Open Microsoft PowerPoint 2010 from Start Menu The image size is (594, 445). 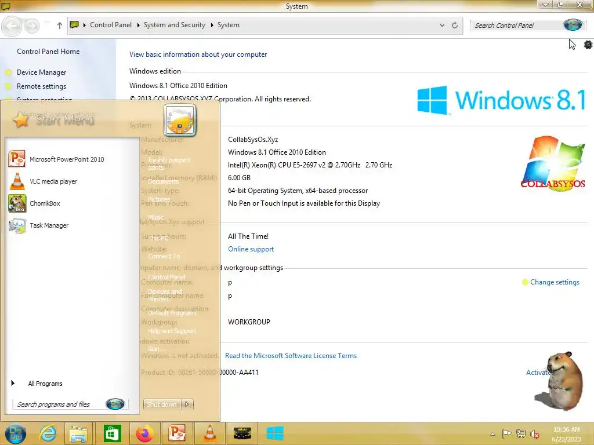click(57, 159)
